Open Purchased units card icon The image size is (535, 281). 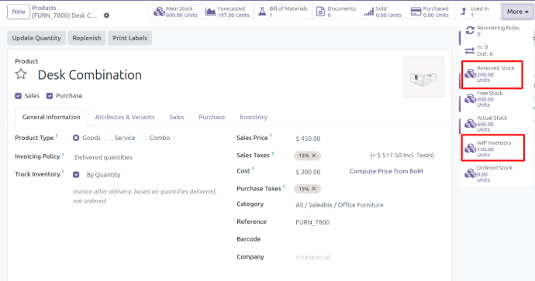(416, 12)
